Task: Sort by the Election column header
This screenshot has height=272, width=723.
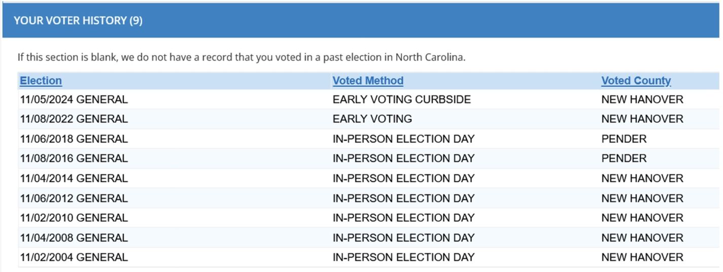Action: pyautogui.click(x=41, y=81)
